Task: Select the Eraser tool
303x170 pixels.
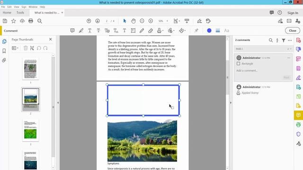Action: [151, 31]
